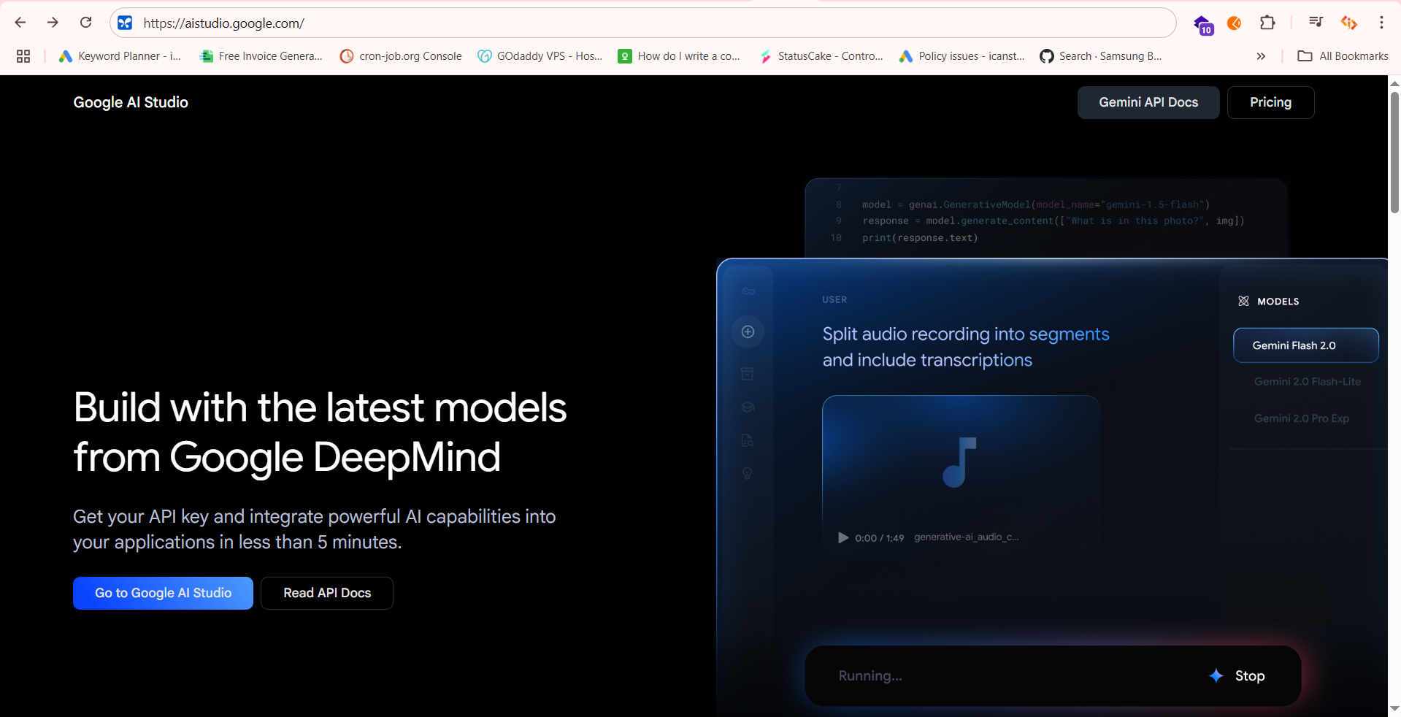This screenshot has height=717, width=1401.
Task: Open the Policy issues bookmark
Action: click(962, 56)
